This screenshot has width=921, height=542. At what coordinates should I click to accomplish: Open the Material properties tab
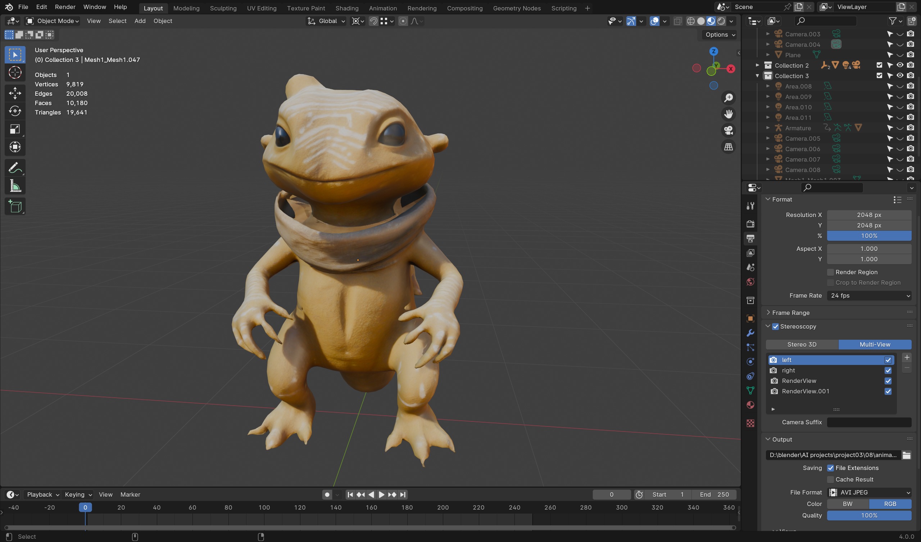[x=750, y=405]
